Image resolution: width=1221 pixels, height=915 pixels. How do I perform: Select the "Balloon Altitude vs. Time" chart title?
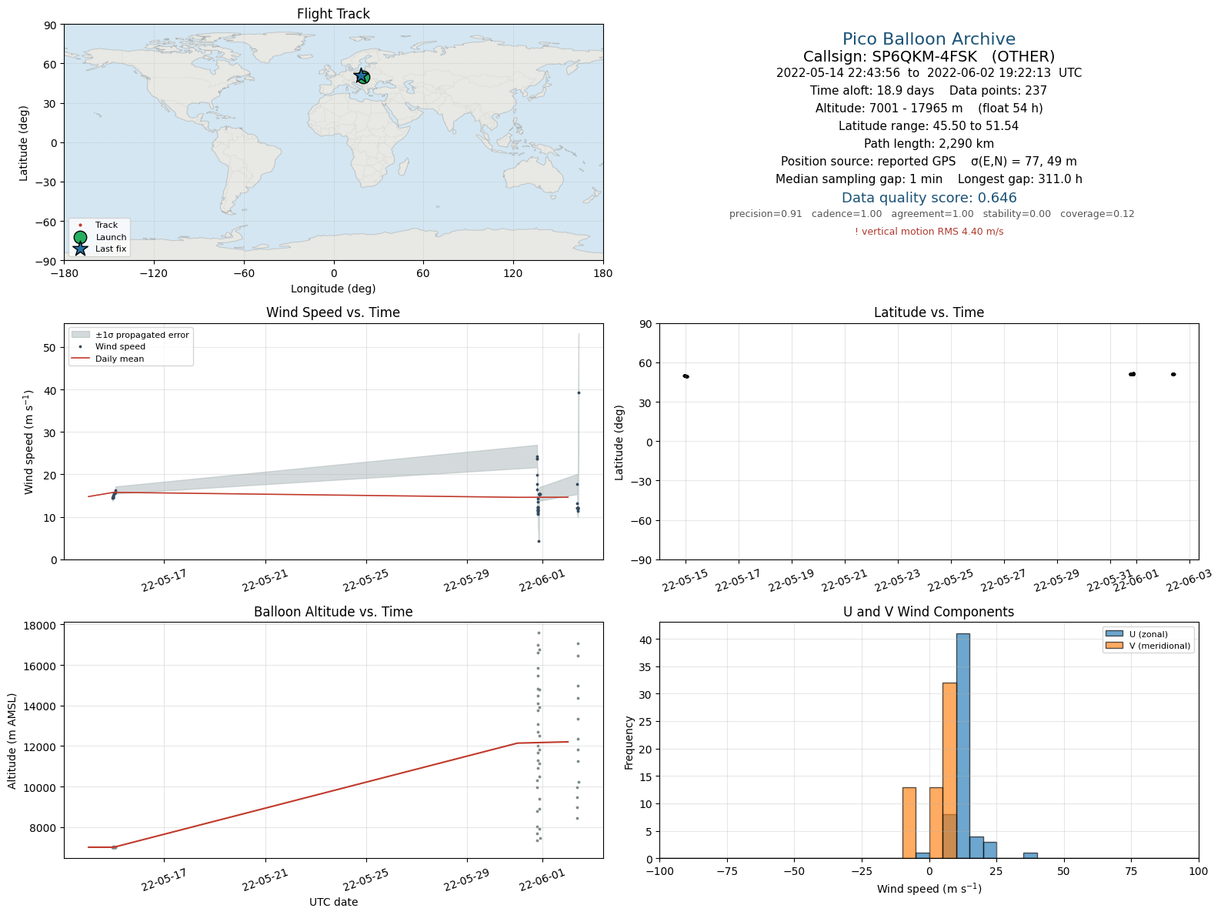point(333,612)
